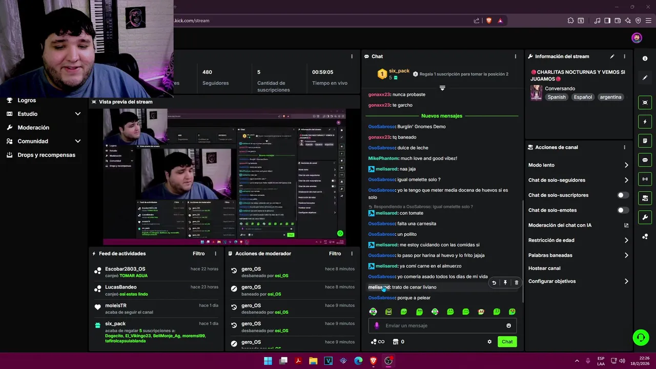Open Filtro in Acciones de moderador

coord(335,254)
